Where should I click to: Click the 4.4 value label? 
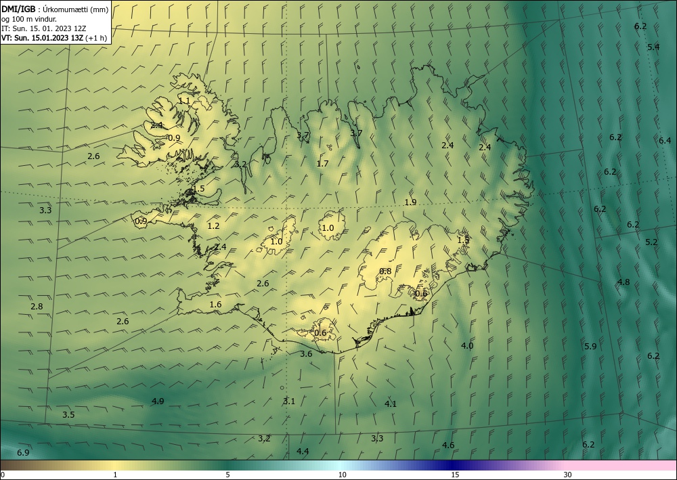pos(303,452)
